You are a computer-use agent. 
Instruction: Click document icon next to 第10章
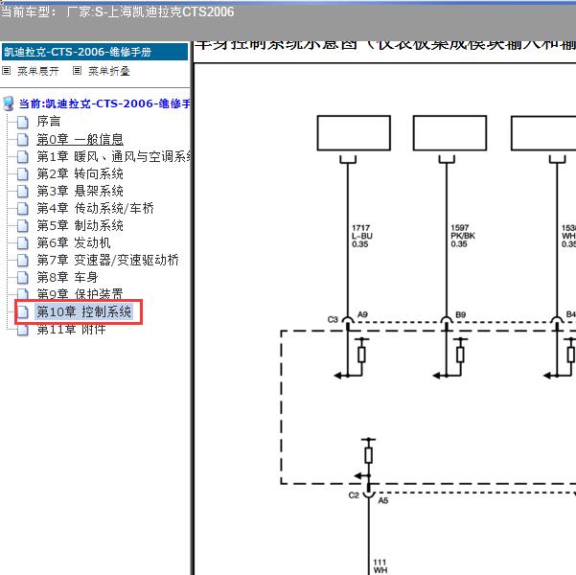tap(23, 312)
